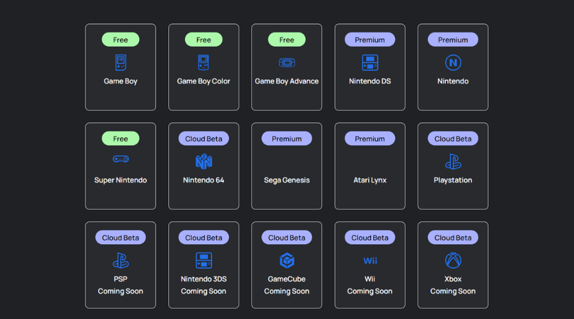Click the Cloud Beta badge on Wii
Viewport: 574px width, 319px height.
point(370,237)
